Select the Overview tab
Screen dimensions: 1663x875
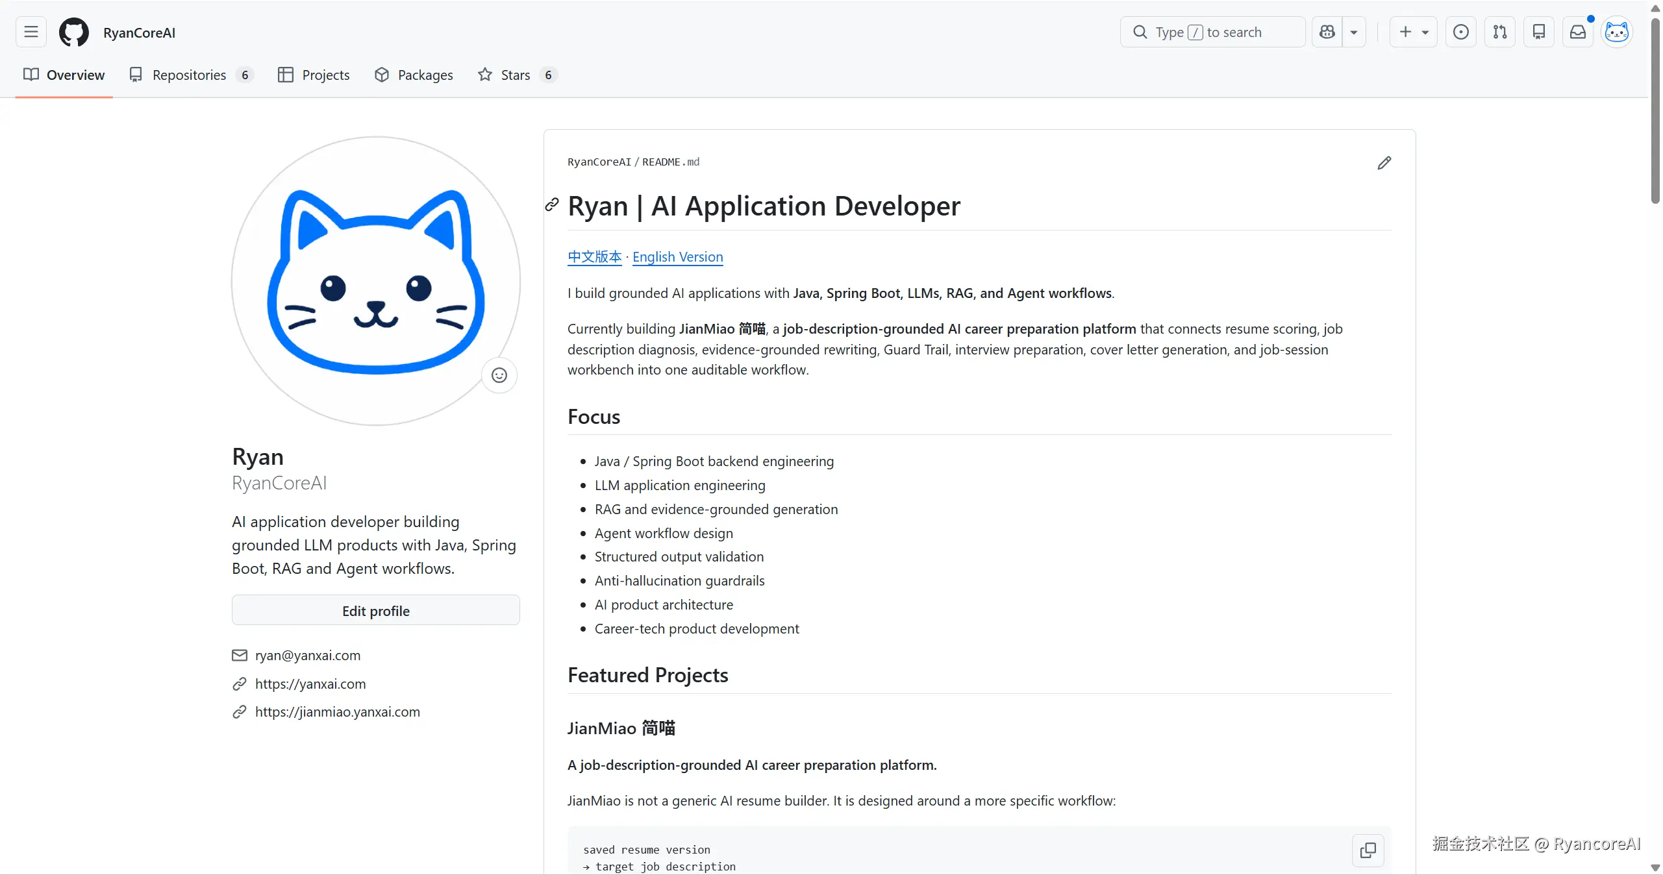tap(64, 75)
